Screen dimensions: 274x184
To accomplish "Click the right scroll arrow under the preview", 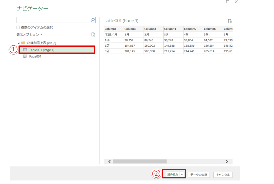I will click(x=227, y=161).
